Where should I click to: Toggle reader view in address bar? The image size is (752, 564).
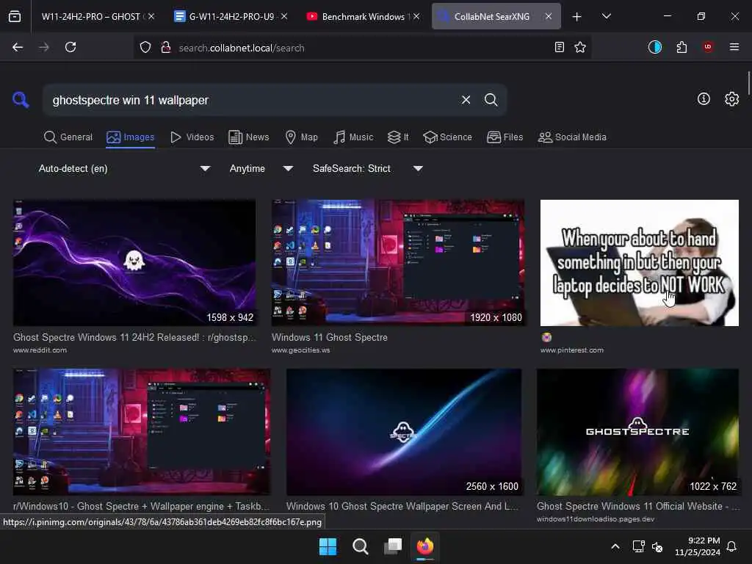coord(559,47)
